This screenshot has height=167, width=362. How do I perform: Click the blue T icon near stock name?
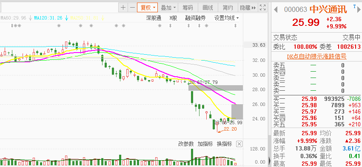click(x=354, y=6)
